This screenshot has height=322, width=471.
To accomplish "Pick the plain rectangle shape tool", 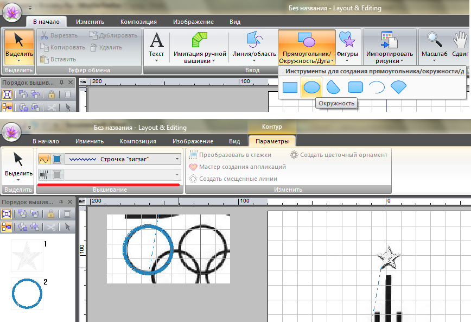I will click(x=290, y=87).
